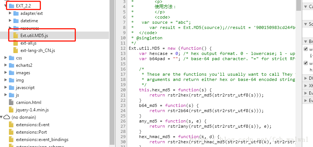313x147 pixels.
Task: Click line number 27 in code gutter
Action: coord(123,126)
